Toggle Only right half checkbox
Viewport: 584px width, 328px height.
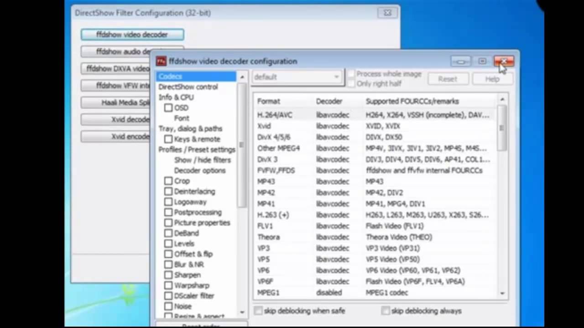[351, 84]
